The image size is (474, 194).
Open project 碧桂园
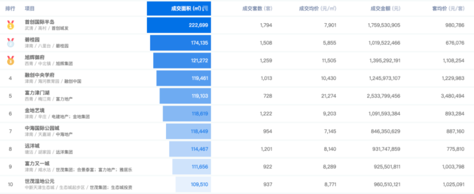[32, 40]
